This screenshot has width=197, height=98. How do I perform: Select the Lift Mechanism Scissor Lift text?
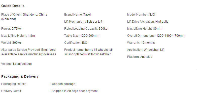coord(83,22)
